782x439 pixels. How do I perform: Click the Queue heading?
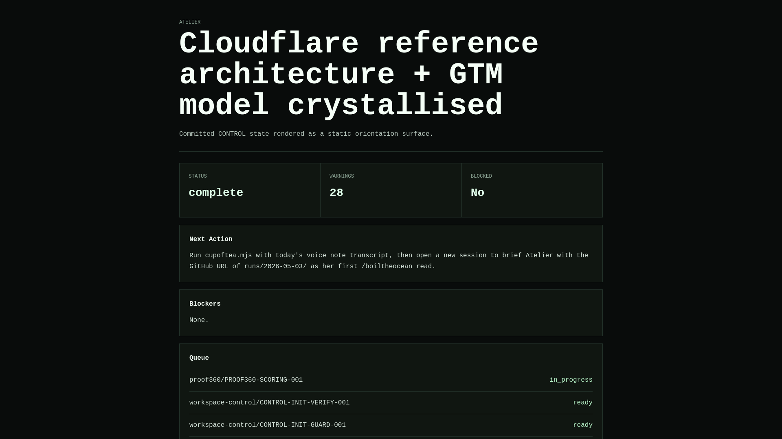pos(199,358)
